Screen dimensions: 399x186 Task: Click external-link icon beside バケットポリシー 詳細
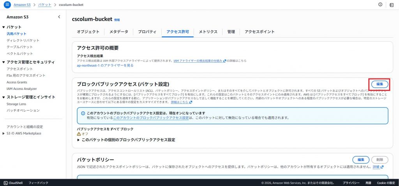tap(382, 167)
